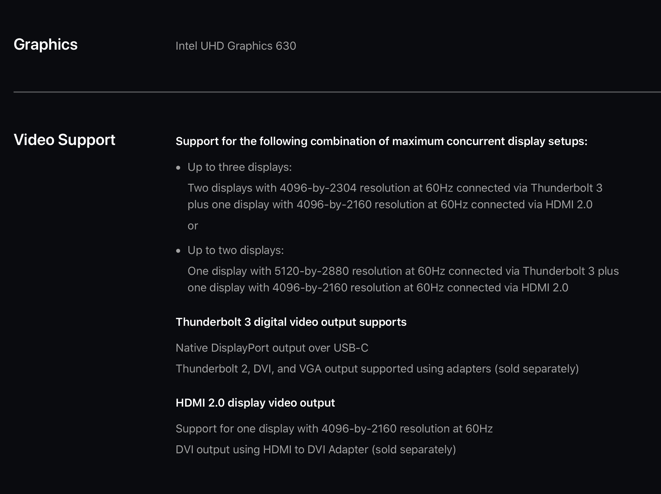Click the word or between display options

click(x=193, y=226)
